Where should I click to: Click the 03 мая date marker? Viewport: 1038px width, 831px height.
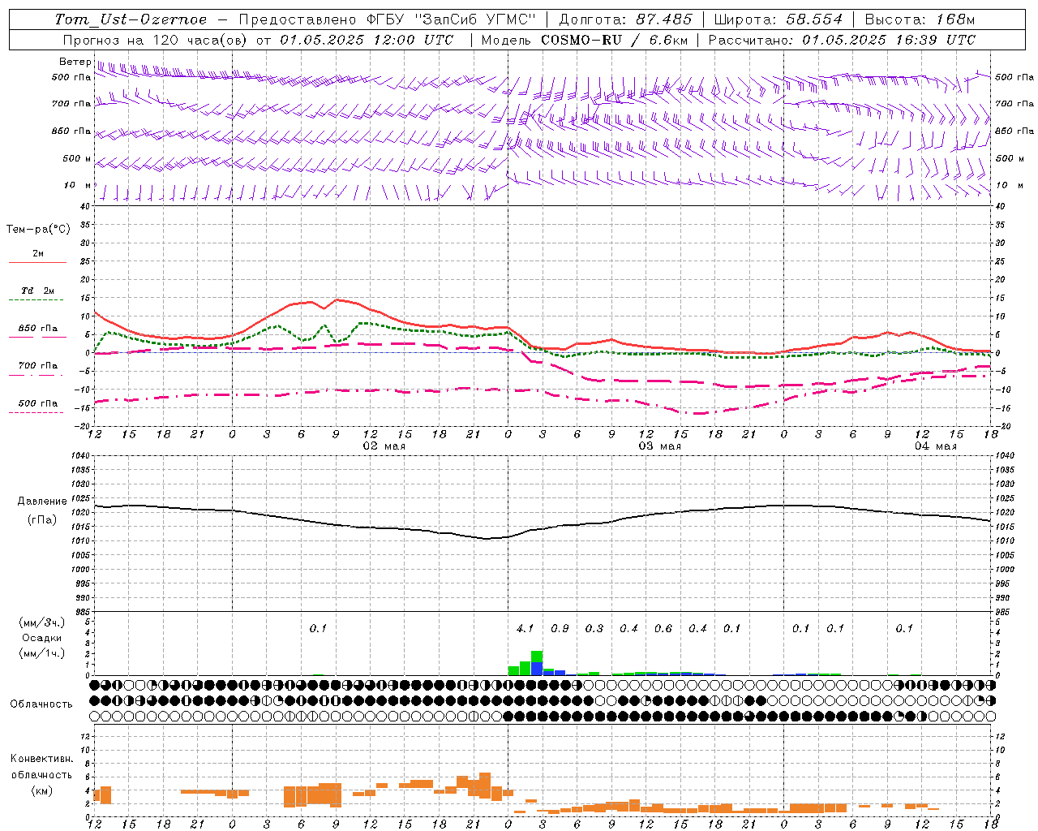[660, 446]
